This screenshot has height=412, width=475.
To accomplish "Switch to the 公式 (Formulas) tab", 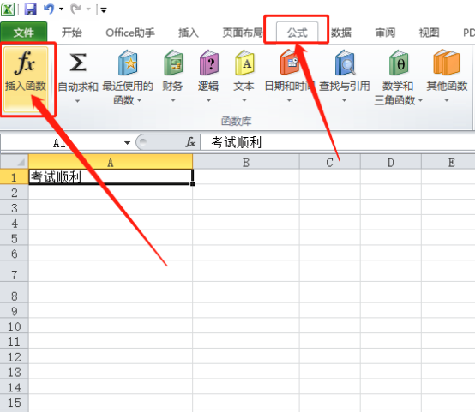I will coord(298,33).
